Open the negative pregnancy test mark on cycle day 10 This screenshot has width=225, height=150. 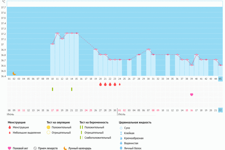[x=53, y=89]
